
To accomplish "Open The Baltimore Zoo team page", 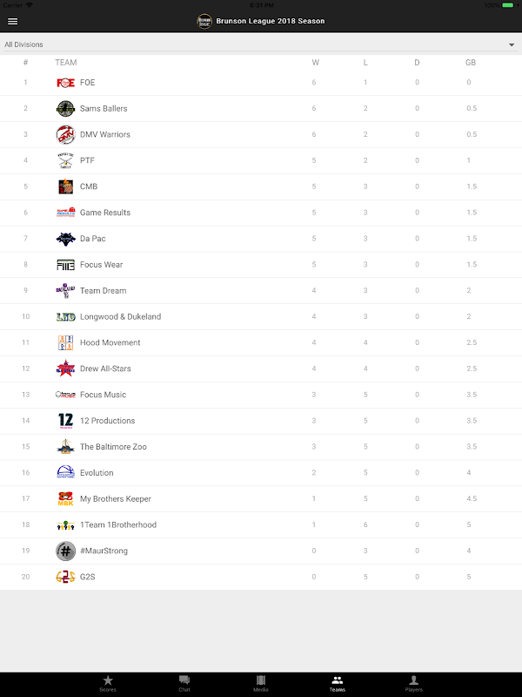I will [x=113, y=447].
